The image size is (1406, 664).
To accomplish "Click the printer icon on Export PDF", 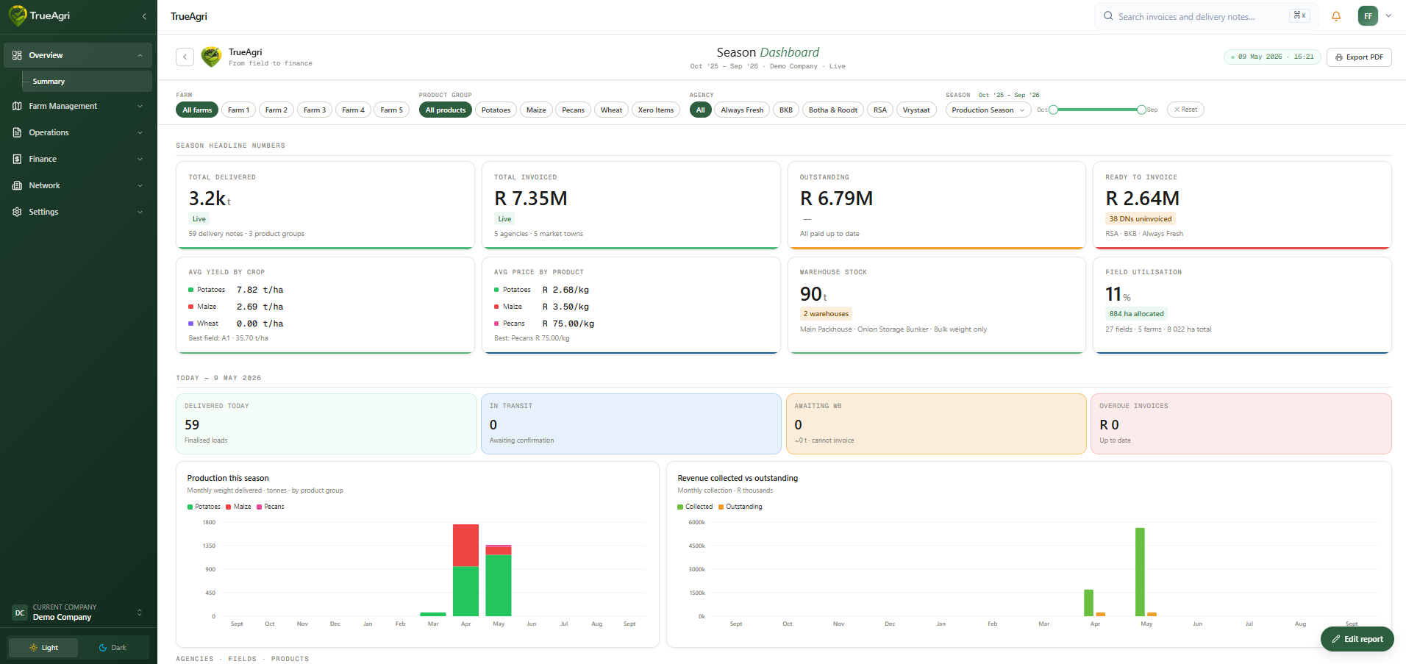I will coord(1339,57).
